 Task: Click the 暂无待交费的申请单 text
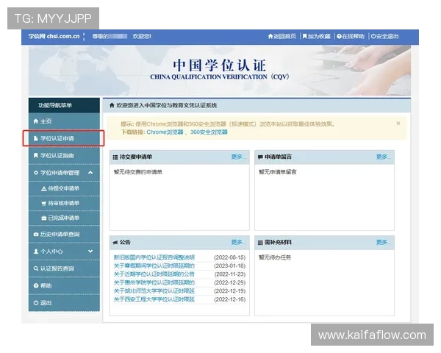point(138,172)
